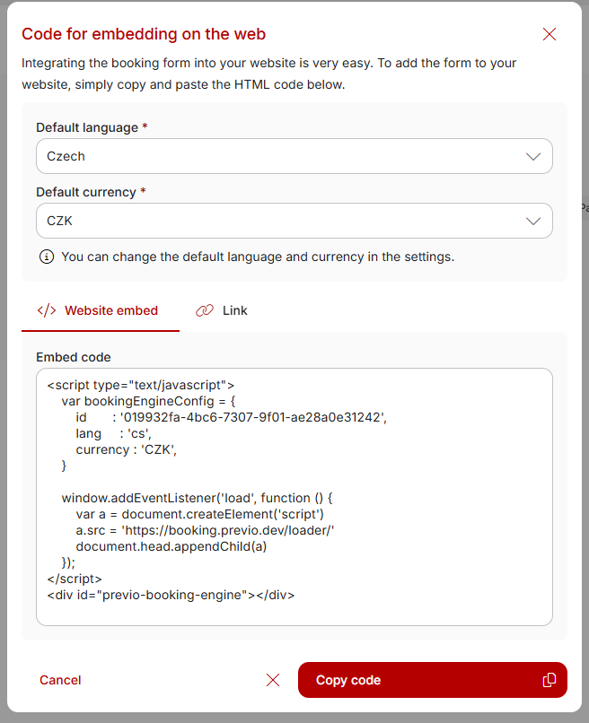Click the red X icon next to Cancel
This screenshot has height=723, width=589.
[273, 680]
